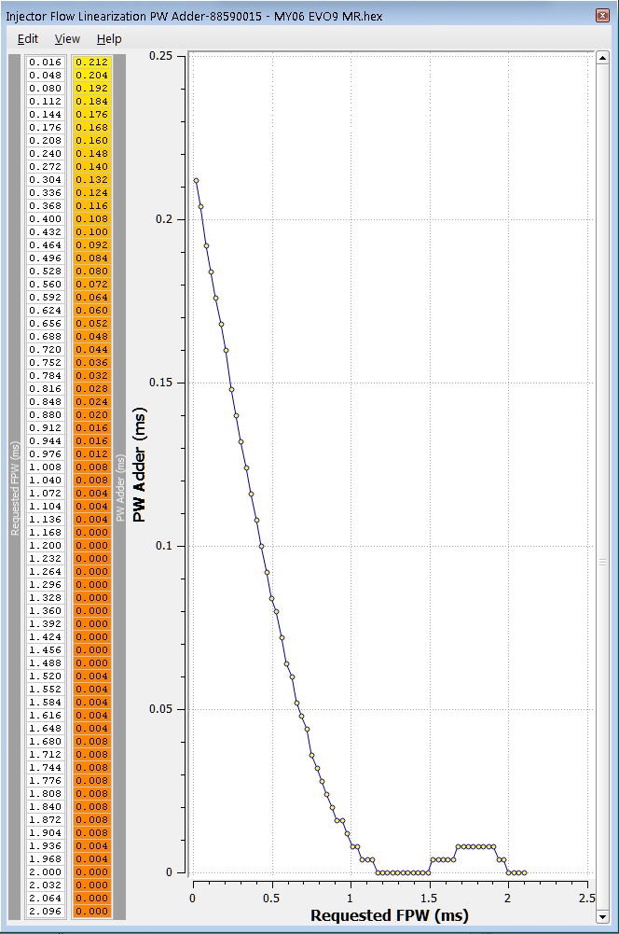Click the Requested FPW (ms) axis title
The image size is (619, 934).
390,915
